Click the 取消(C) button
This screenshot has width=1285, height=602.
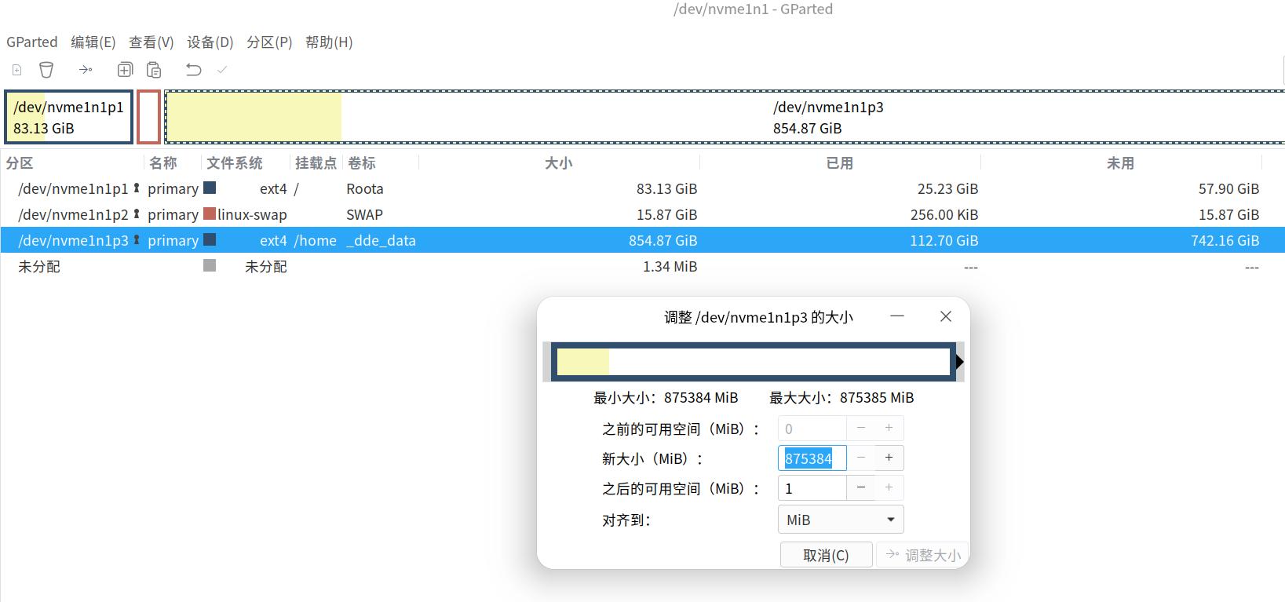click(x=826, y=555)
